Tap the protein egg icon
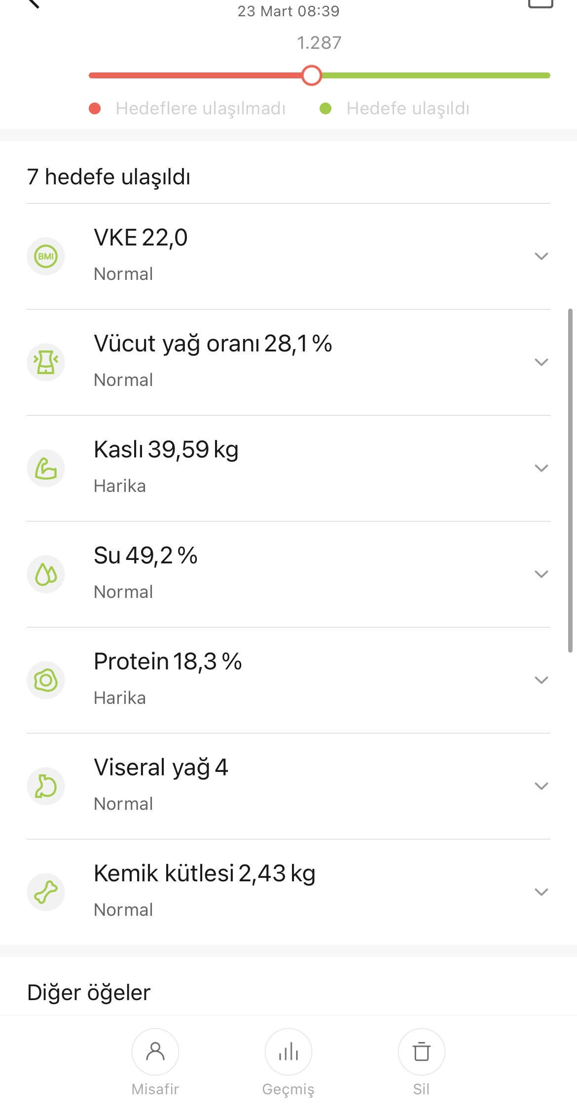Image resolution: width=577 pixels, height=1111 pixels. pyautogui.click(x=46, y=680)
